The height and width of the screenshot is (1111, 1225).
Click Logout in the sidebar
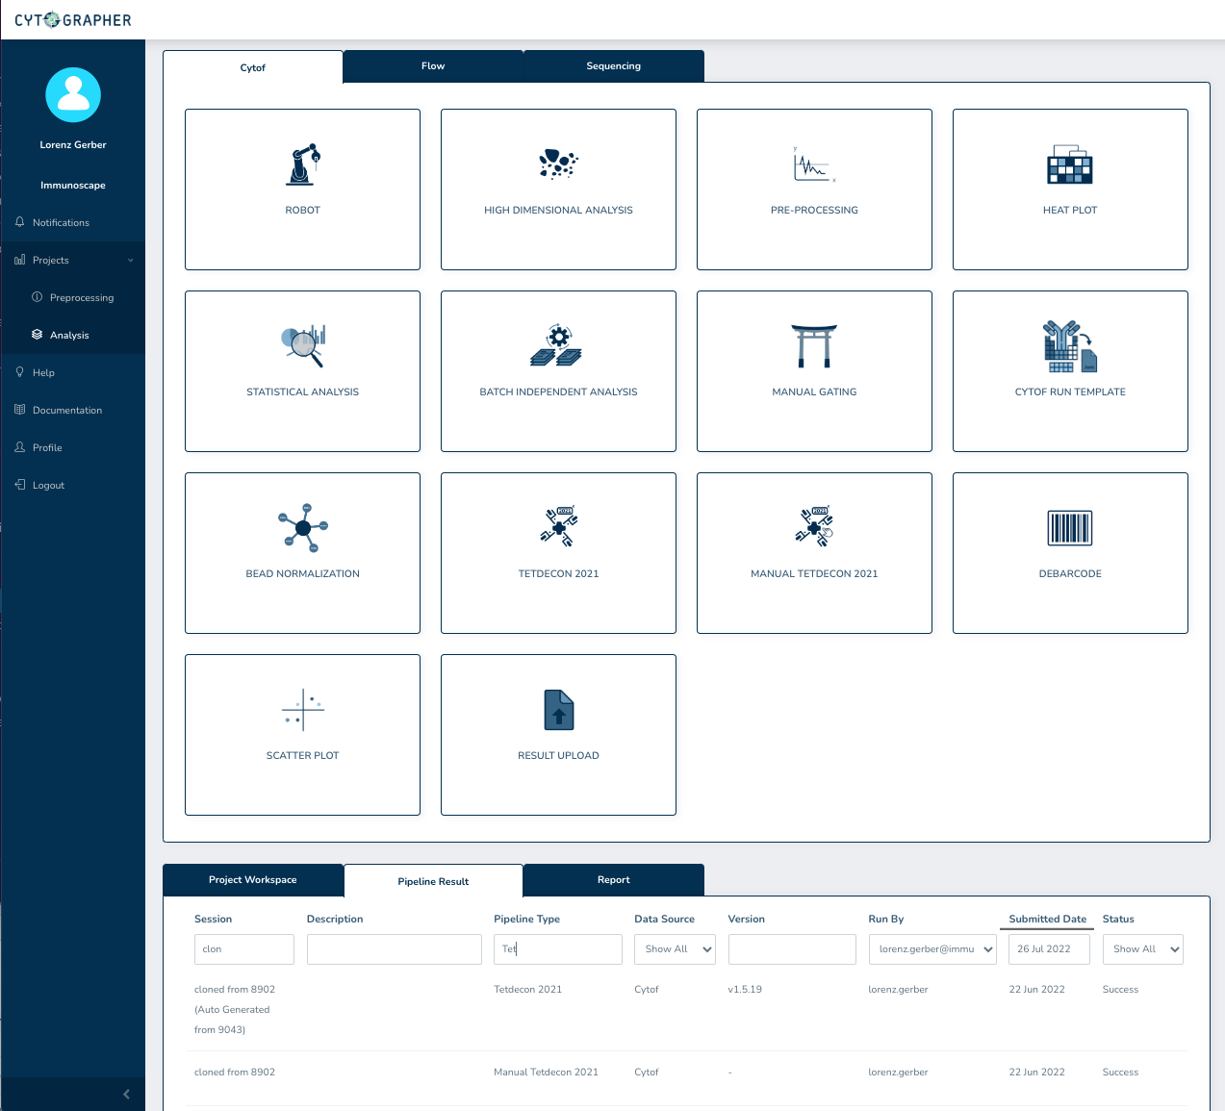[x=48, y=485]
